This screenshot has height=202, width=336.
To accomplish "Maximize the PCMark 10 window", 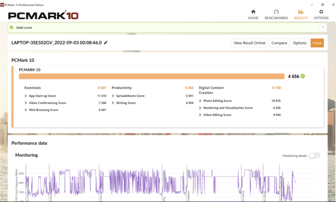I will pyautogui.click(x=322, y=5).
